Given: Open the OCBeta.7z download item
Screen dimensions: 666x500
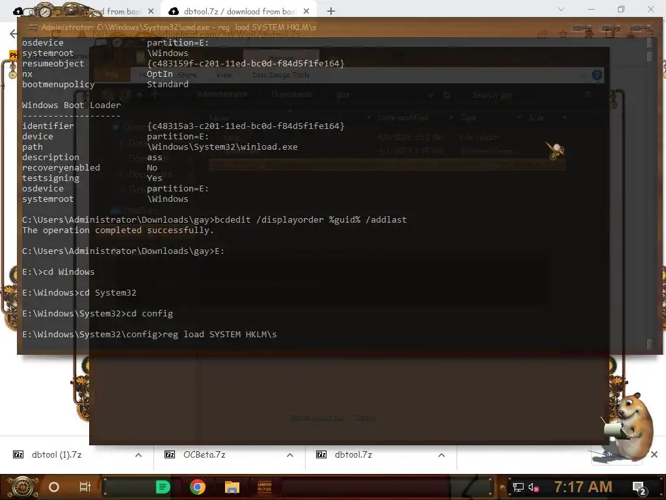Looking at the screenshot, I should click(x=204, y=454).
